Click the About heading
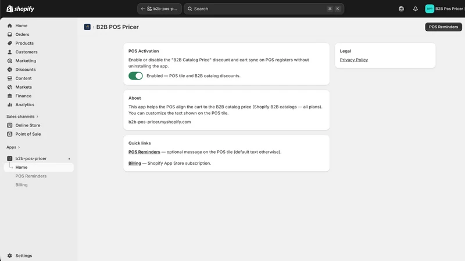The width and height of the screenshot is (465, 261). point(135,98)
